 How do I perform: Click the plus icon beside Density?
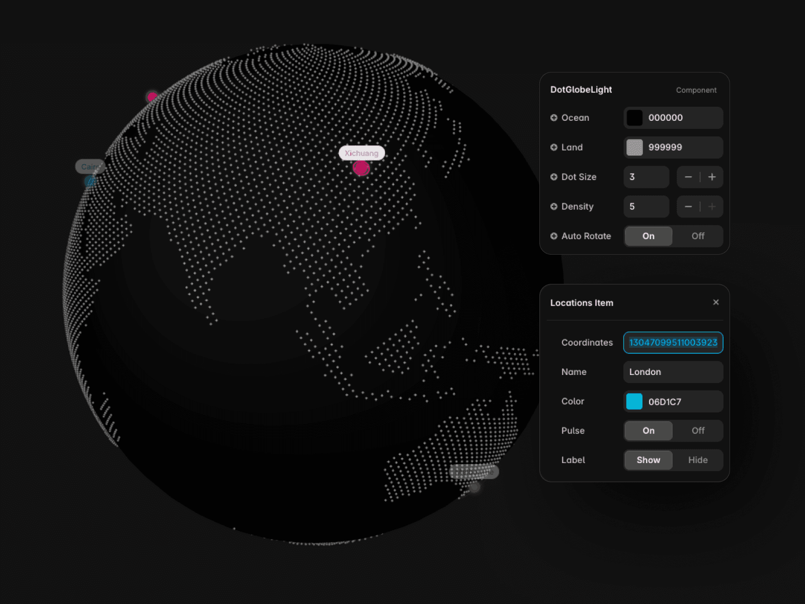tap(554, 206)
